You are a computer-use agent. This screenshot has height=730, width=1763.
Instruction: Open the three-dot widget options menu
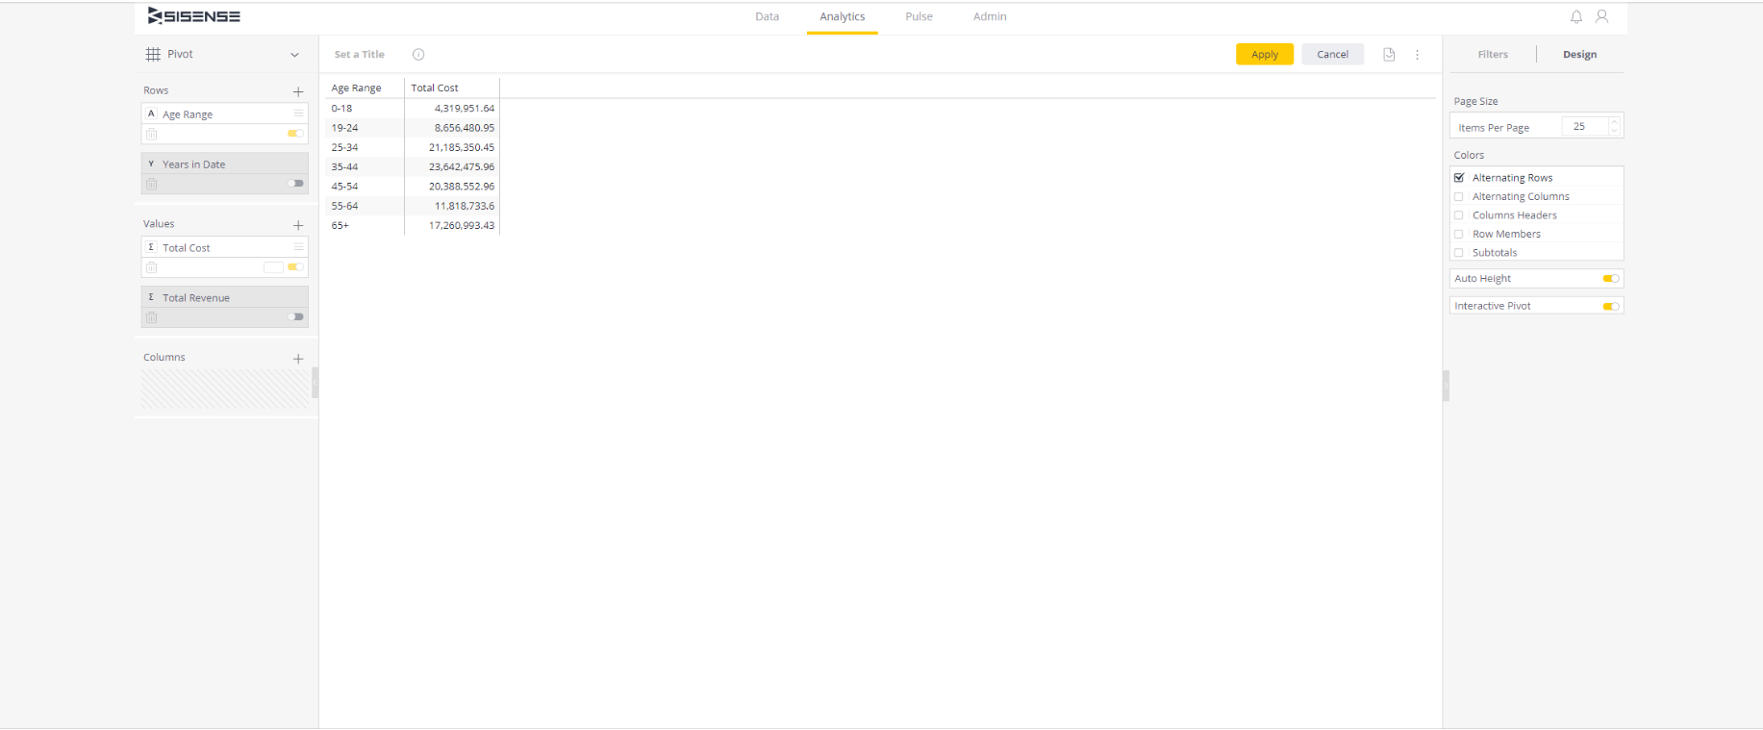pyautogui.click(x=1417, y=55)
